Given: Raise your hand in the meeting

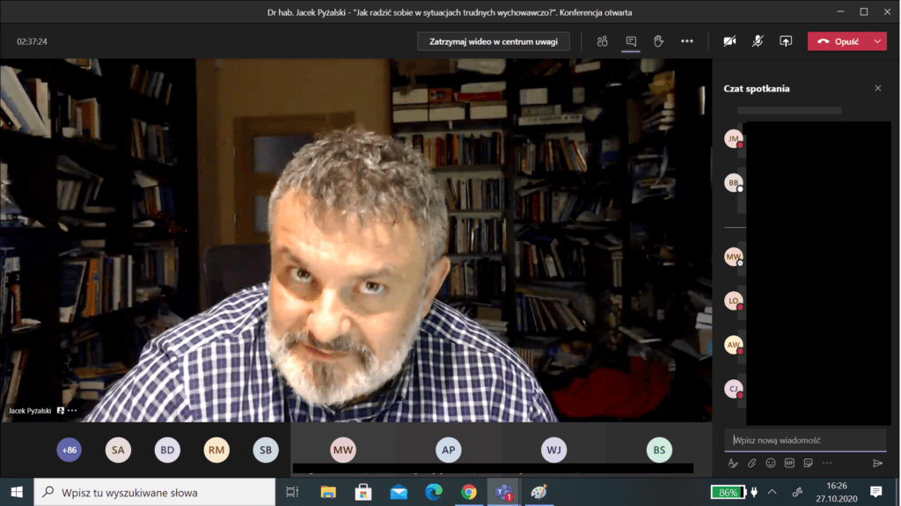Looking at the screenshot, I should click(x=658, y=41).
